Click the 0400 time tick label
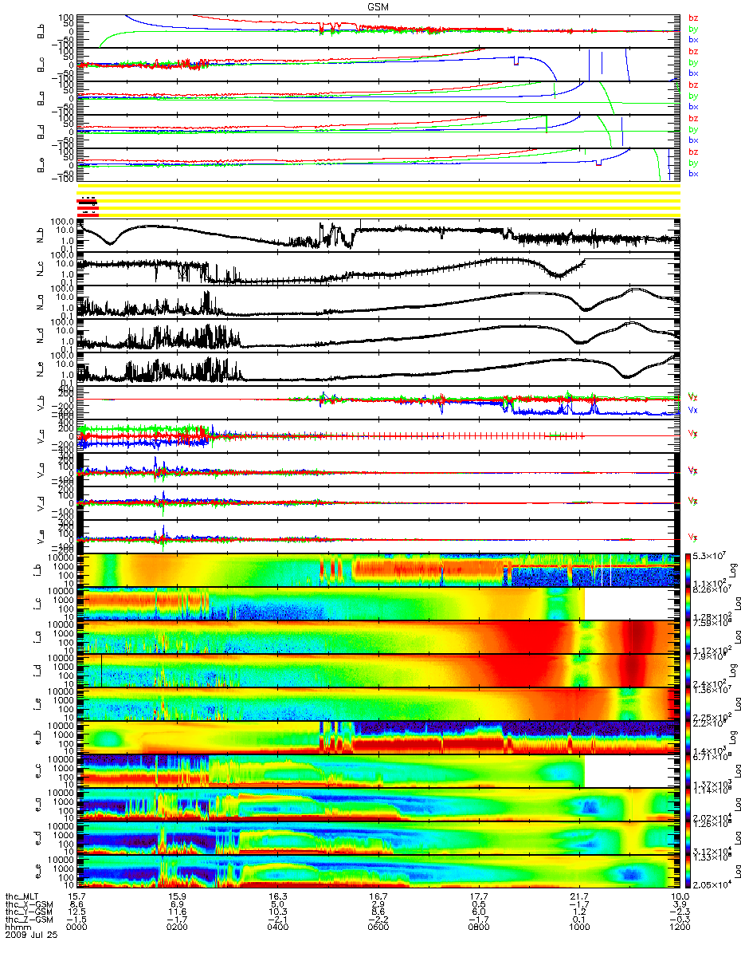This screenshot has height=957, width=741. [x=277, y=925]
